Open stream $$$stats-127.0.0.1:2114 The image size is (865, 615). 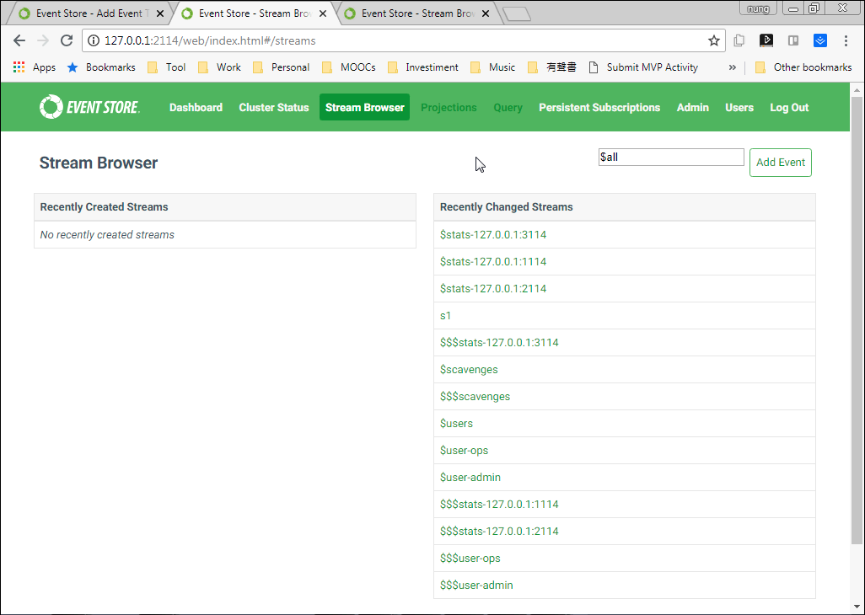pos(499,532)
